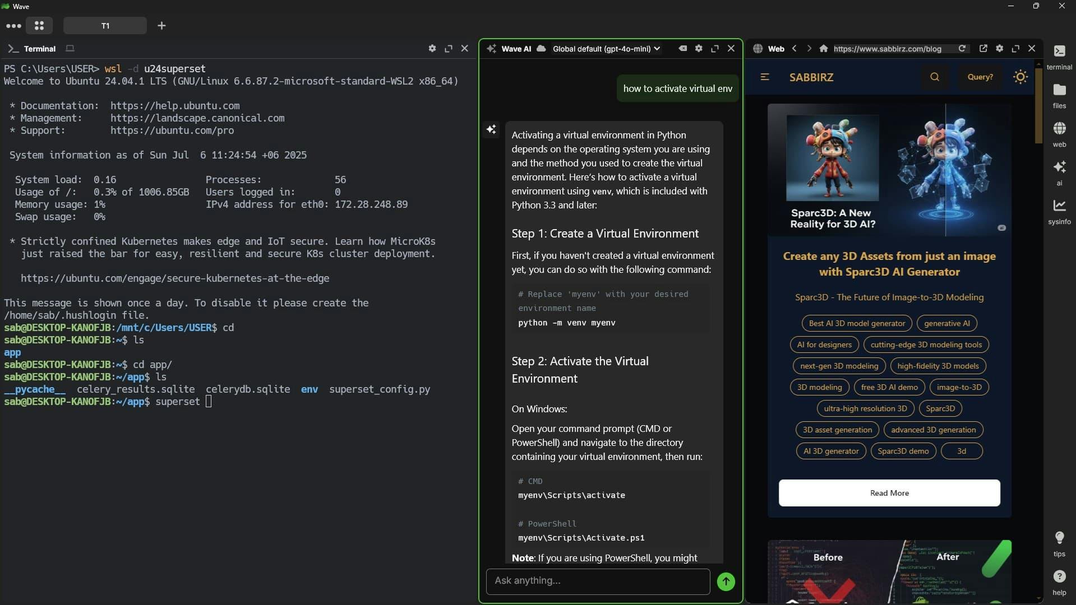Select the AI for designers tag
The image size is (1076, 605).
coord(824,345)
